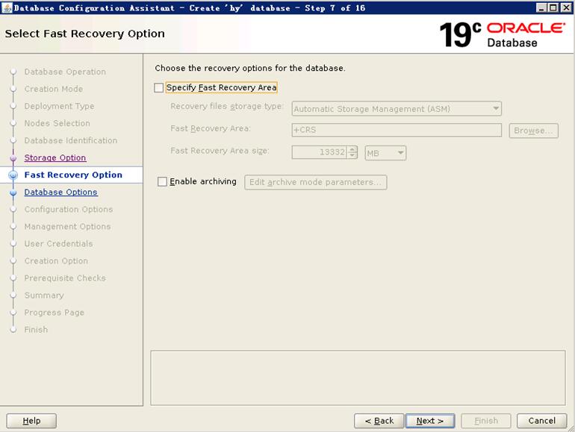Image resolution: width=575 pixels, height=432 pixels.
Task: Go to Storage Option step
Action: point(55,157)
